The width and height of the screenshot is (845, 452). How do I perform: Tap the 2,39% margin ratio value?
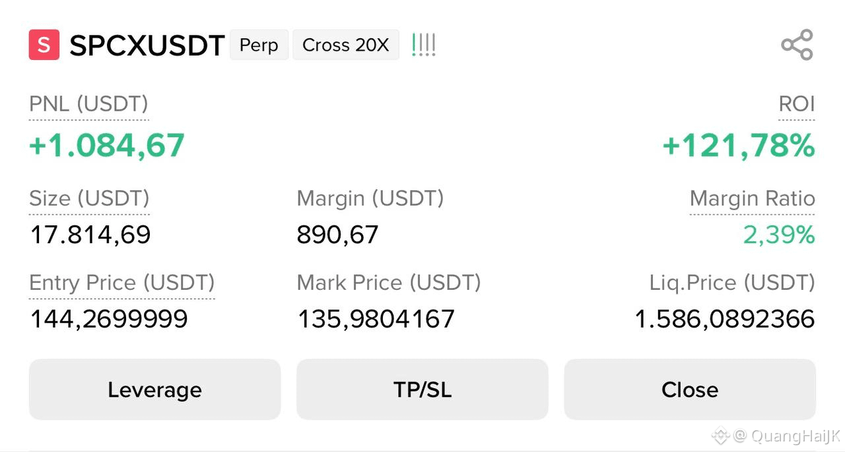click(779, 235)
